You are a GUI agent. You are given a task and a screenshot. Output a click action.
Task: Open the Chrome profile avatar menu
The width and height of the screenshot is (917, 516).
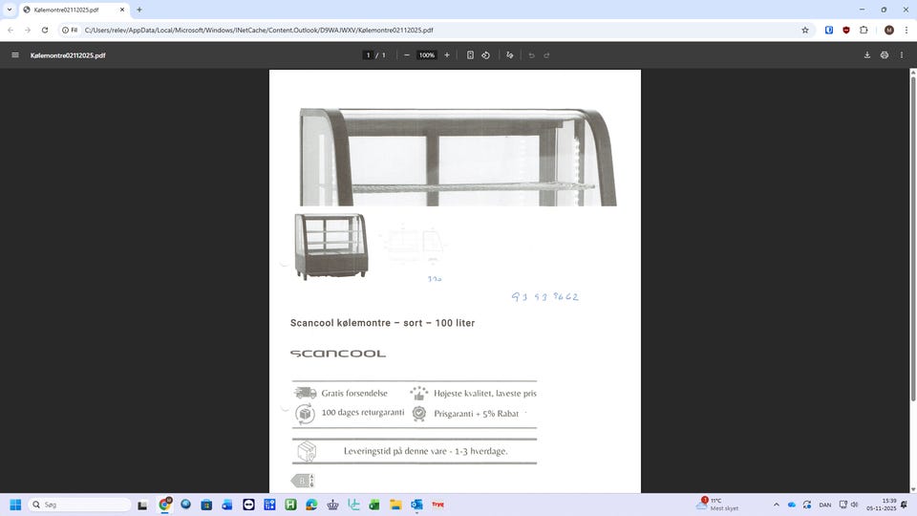click(x=889, y=30)
